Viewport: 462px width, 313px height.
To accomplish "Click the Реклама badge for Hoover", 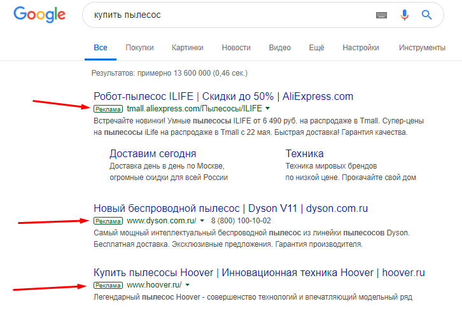I will (109, 284).
